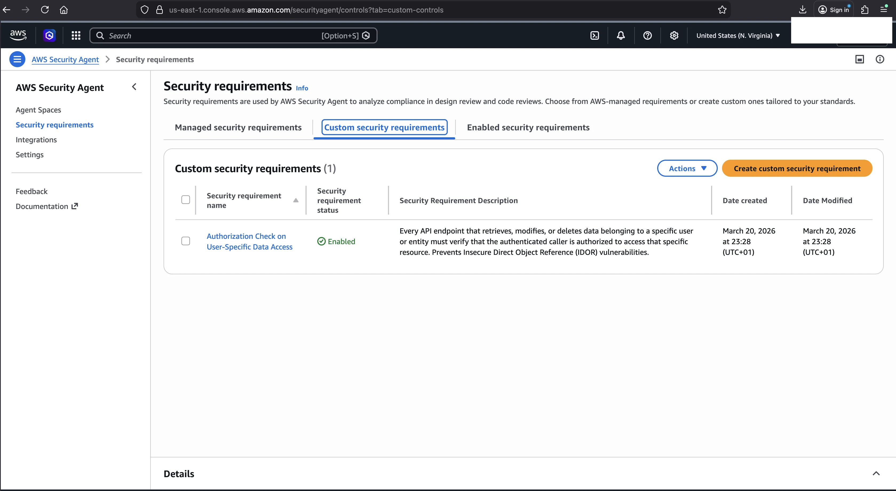The width and height of the screenshot is (896, 491).
Task: Open AWS help question mark icon
Action: coord(647,35)
